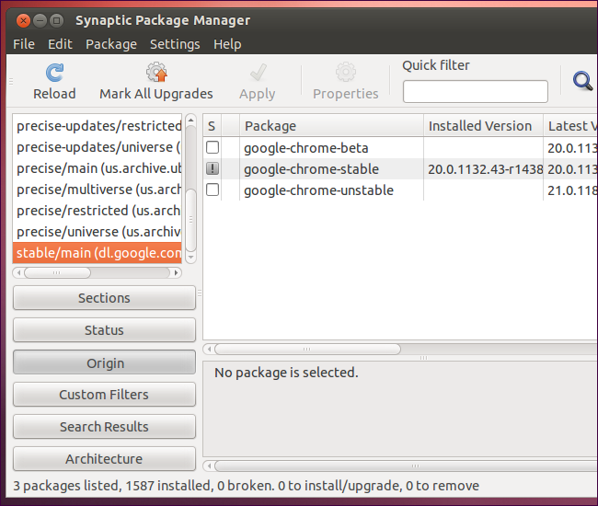Screen dimensions: 598x506
Task: Minimize the Synaptic window
Action: (x=40, y=20)
